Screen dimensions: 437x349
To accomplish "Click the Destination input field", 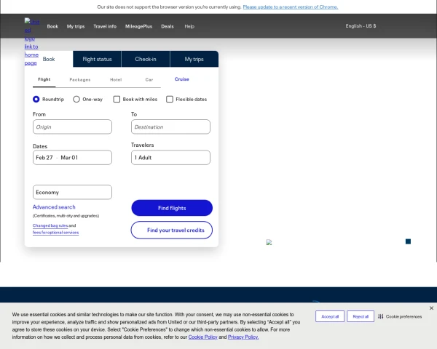I will (x=170, y=127).
